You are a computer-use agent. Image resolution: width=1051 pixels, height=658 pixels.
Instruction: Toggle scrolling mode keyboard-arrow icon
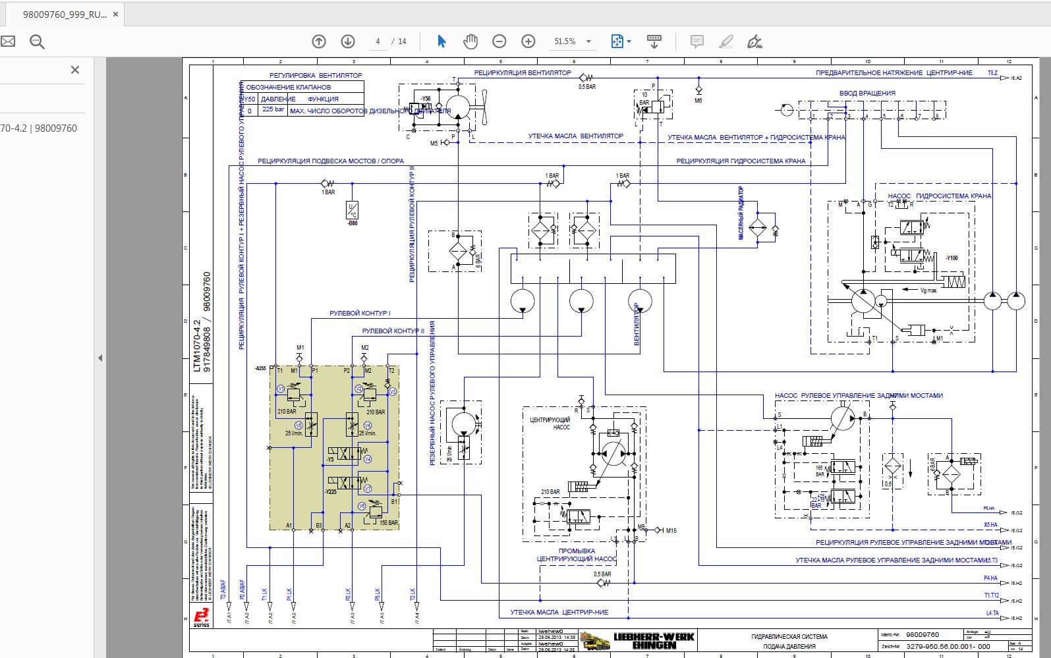[x=654, y=41]
